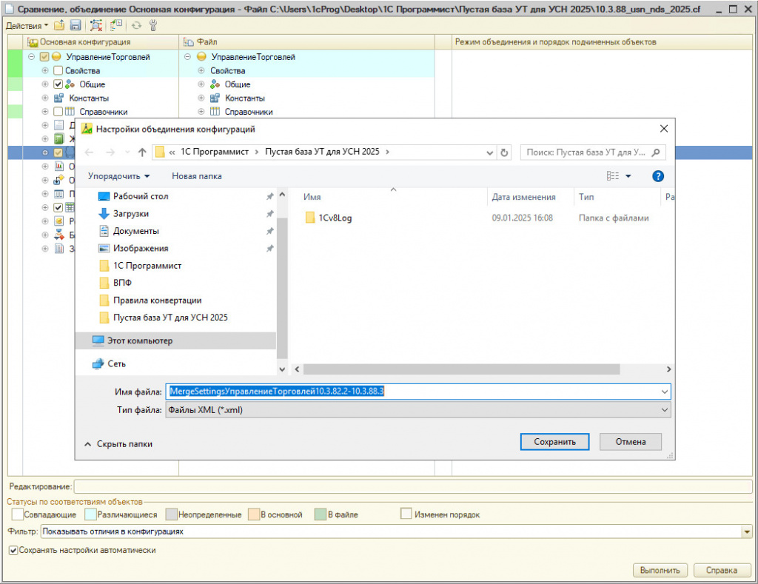Click the view mode icon in save dialog
This screenshot has height=584, width=758.
pyautogui.click(x=613, y=176)
